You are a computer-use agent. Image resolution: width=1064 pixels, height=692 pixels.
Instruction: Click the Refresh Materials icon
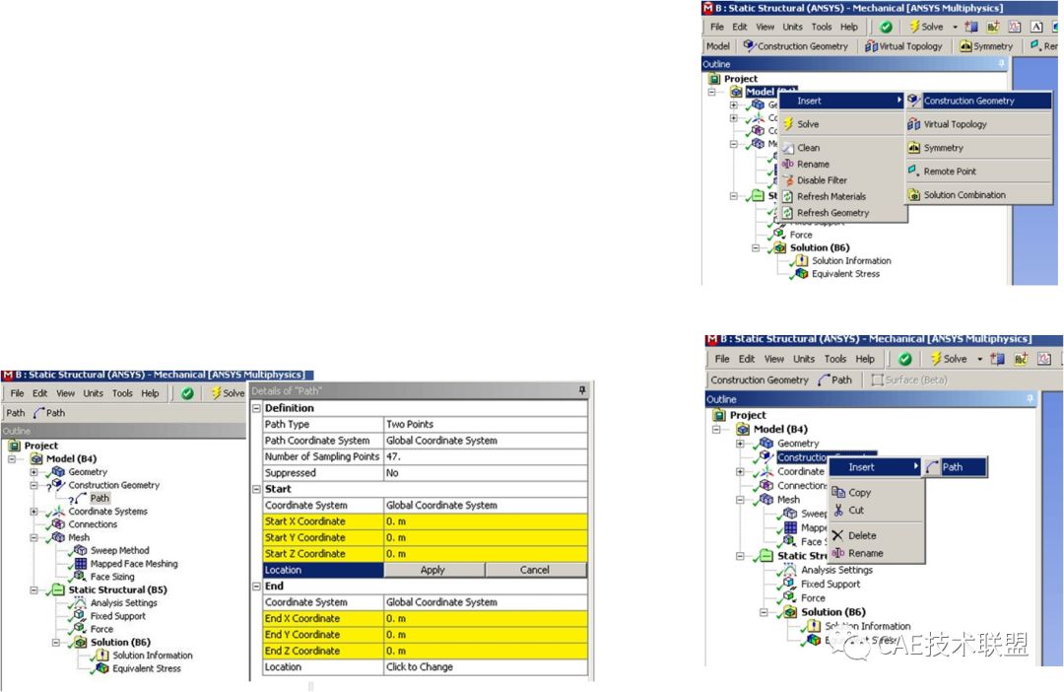(x=788, y=196)
